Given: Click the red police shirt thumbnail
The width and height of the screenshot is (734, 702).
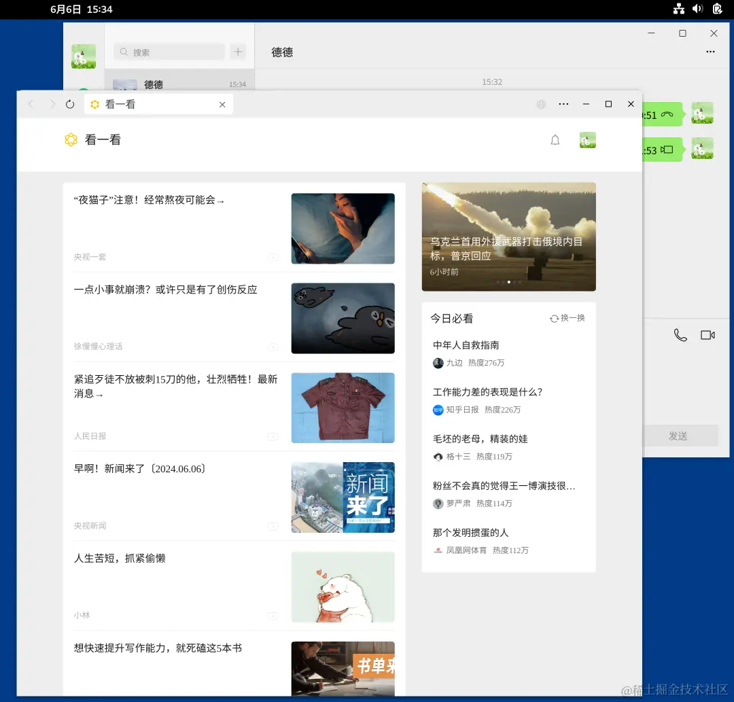Looking at the screenshot, I should point(343,408).
